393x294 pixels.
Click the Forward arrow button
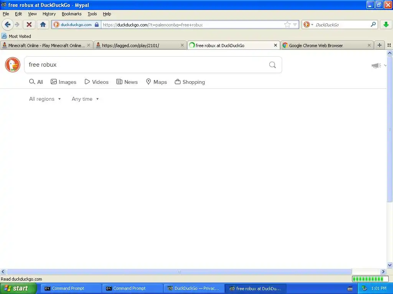point(17,24)
